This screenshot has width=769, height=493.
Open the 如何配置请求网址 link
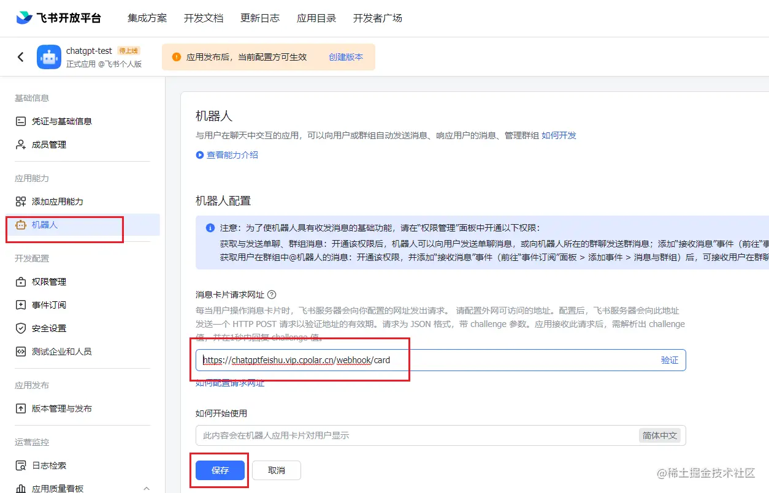(230, 383)
